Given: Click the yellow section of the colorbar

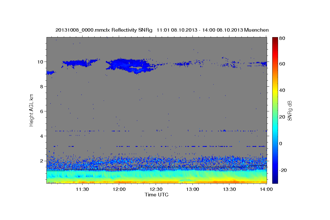Looking at the screenshot, I should [275, 91].
